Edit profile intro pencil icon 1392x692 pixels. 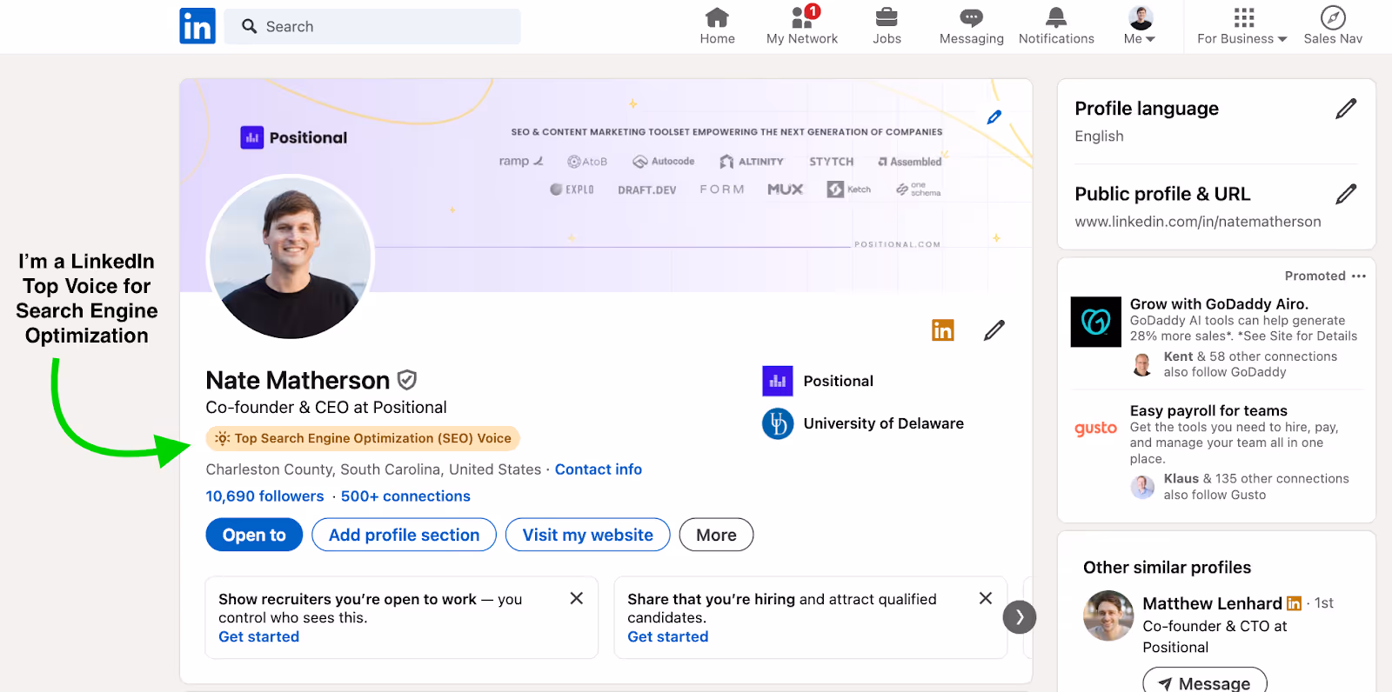994,330
